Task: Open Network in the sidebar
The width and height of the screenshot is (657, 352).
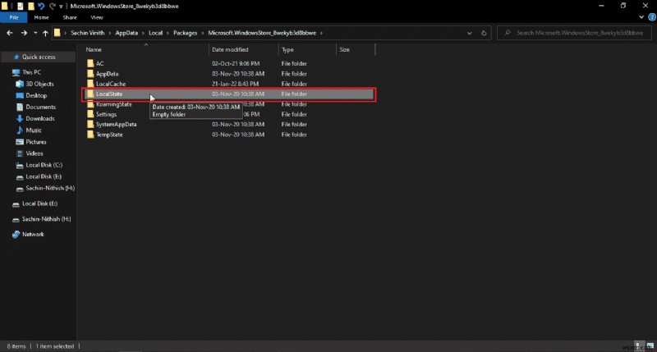Action: click(33, 235)
